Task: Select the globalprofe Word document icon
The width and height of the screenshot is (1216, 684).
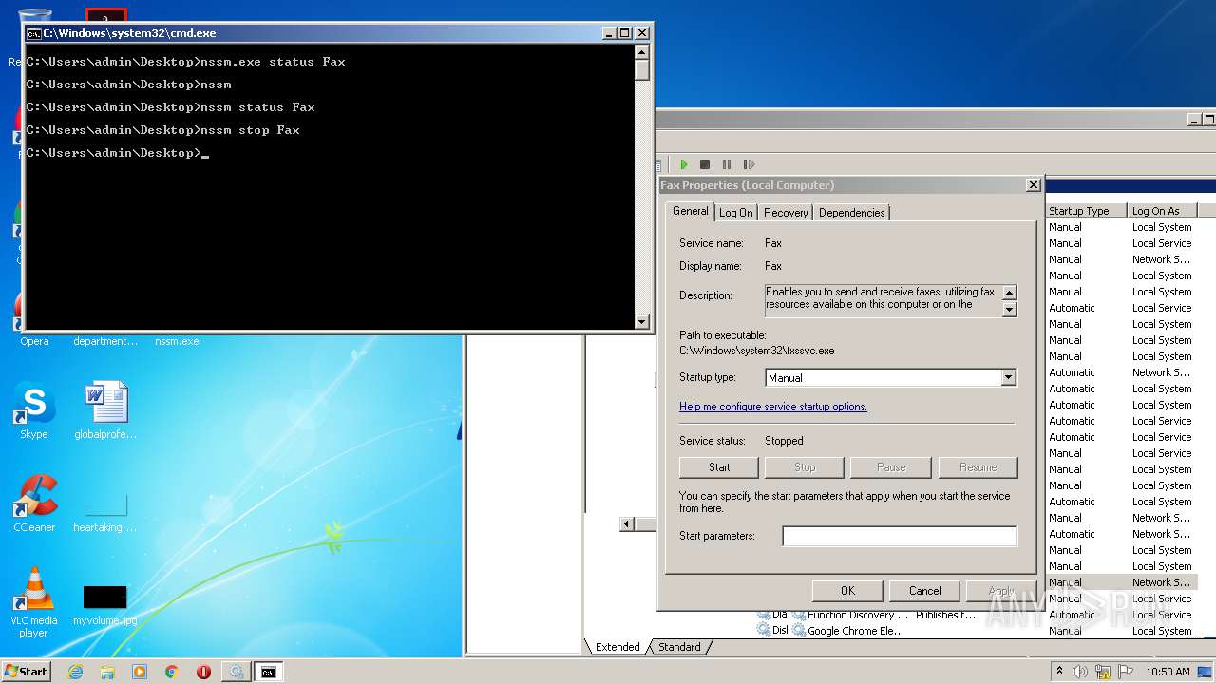Action: (105, 411)
